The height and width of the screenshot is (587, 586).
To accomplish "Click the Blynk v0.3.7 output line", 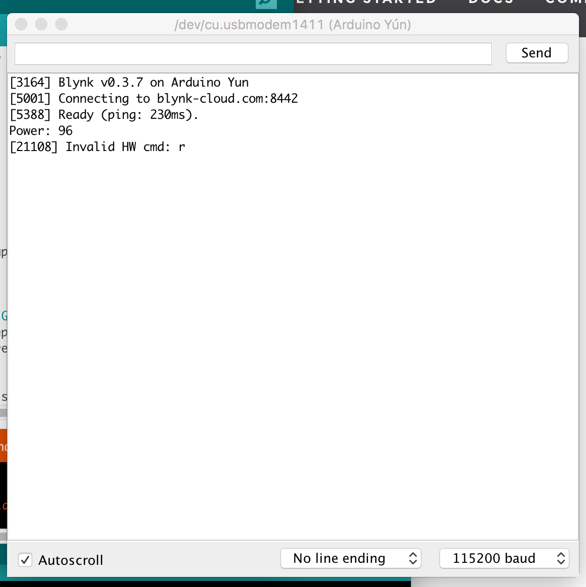I will coord(129,83).
